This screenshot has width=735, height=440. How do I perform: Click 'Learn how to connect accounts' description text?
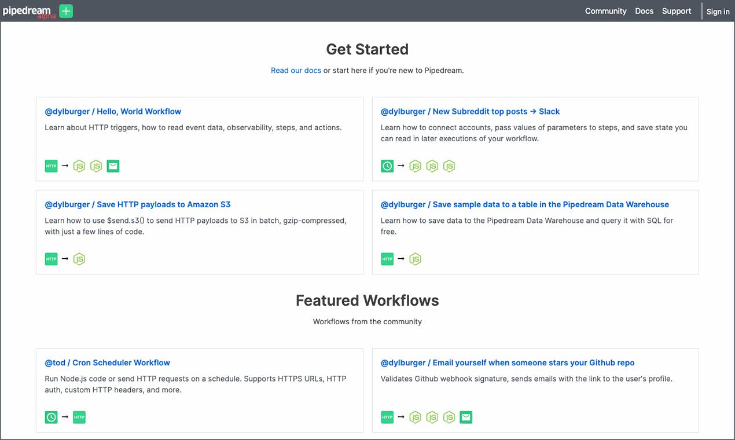[534, 133]
